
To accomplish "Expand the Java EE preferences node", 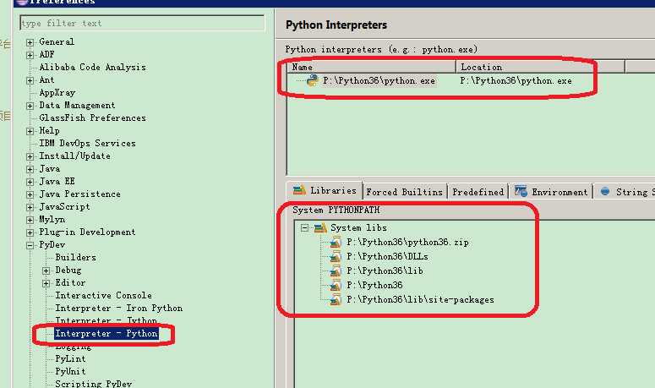I will click(30, 182).
